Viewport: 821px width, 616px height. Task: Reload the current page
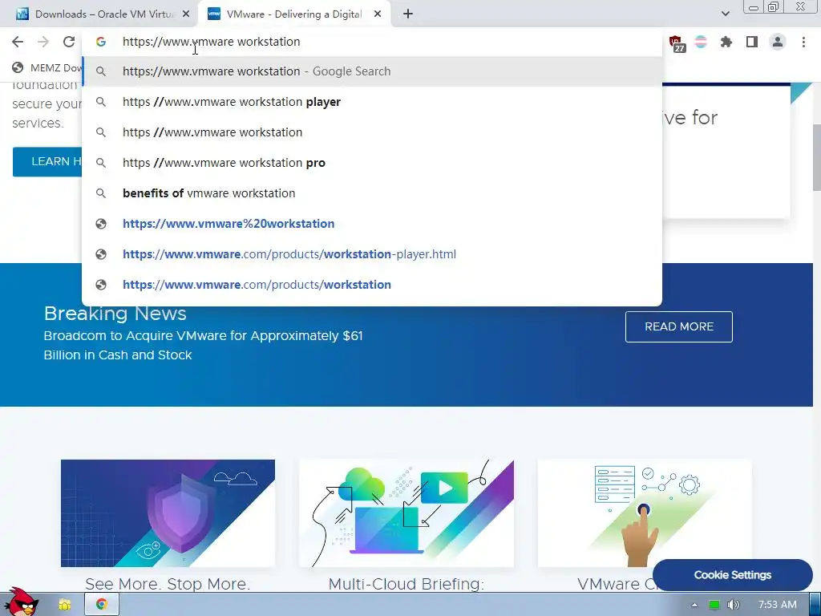click(69, 42)
